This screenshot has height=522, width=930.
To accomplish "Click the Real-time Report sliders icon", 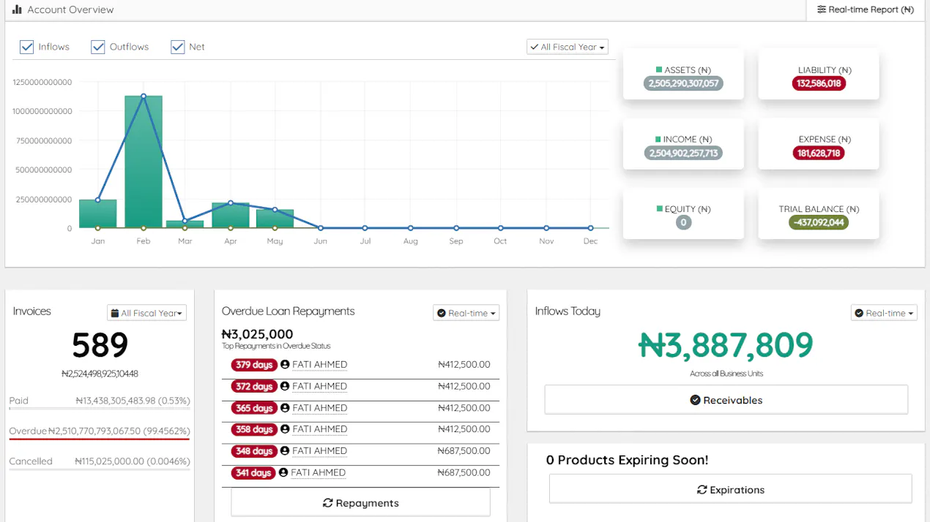I will coord(822,10).
